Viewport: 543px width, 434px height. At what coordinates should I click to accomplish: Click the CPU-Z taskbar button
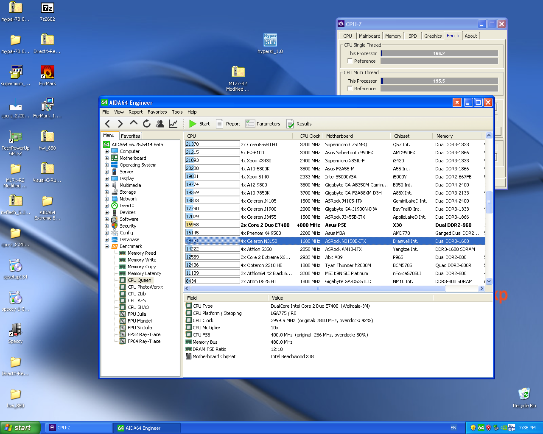pos(79,428)
